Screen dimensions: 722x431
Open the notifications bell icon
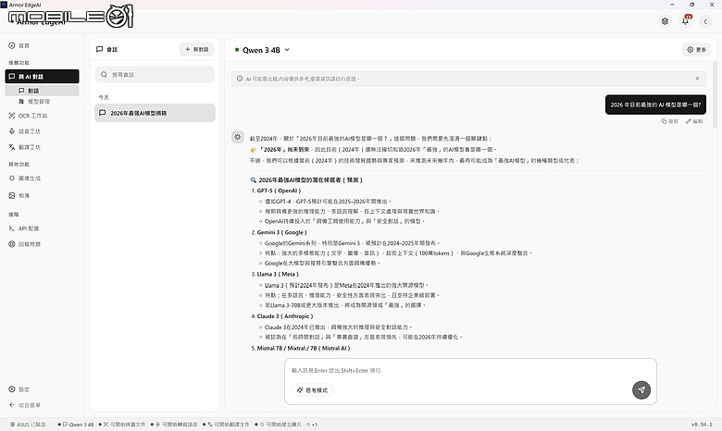686,21
